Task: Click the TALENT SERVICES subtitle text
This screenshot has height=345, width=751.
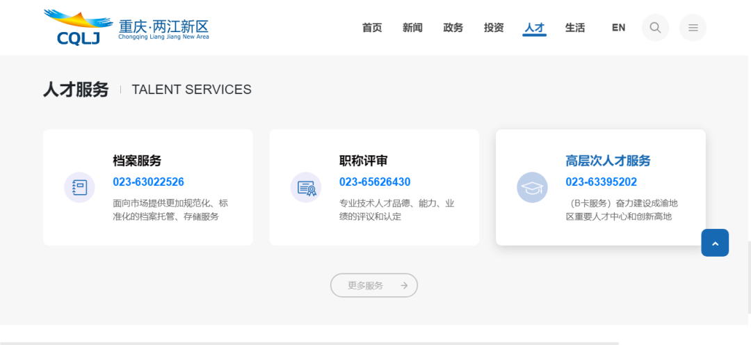Action: [x=192, y=90]
